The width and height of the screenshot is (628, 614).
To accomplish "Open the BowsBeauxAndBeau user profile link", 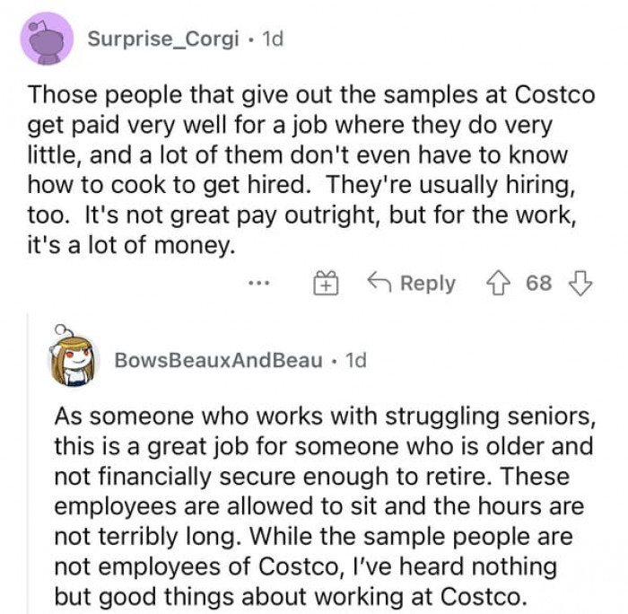I will (218, 360).
